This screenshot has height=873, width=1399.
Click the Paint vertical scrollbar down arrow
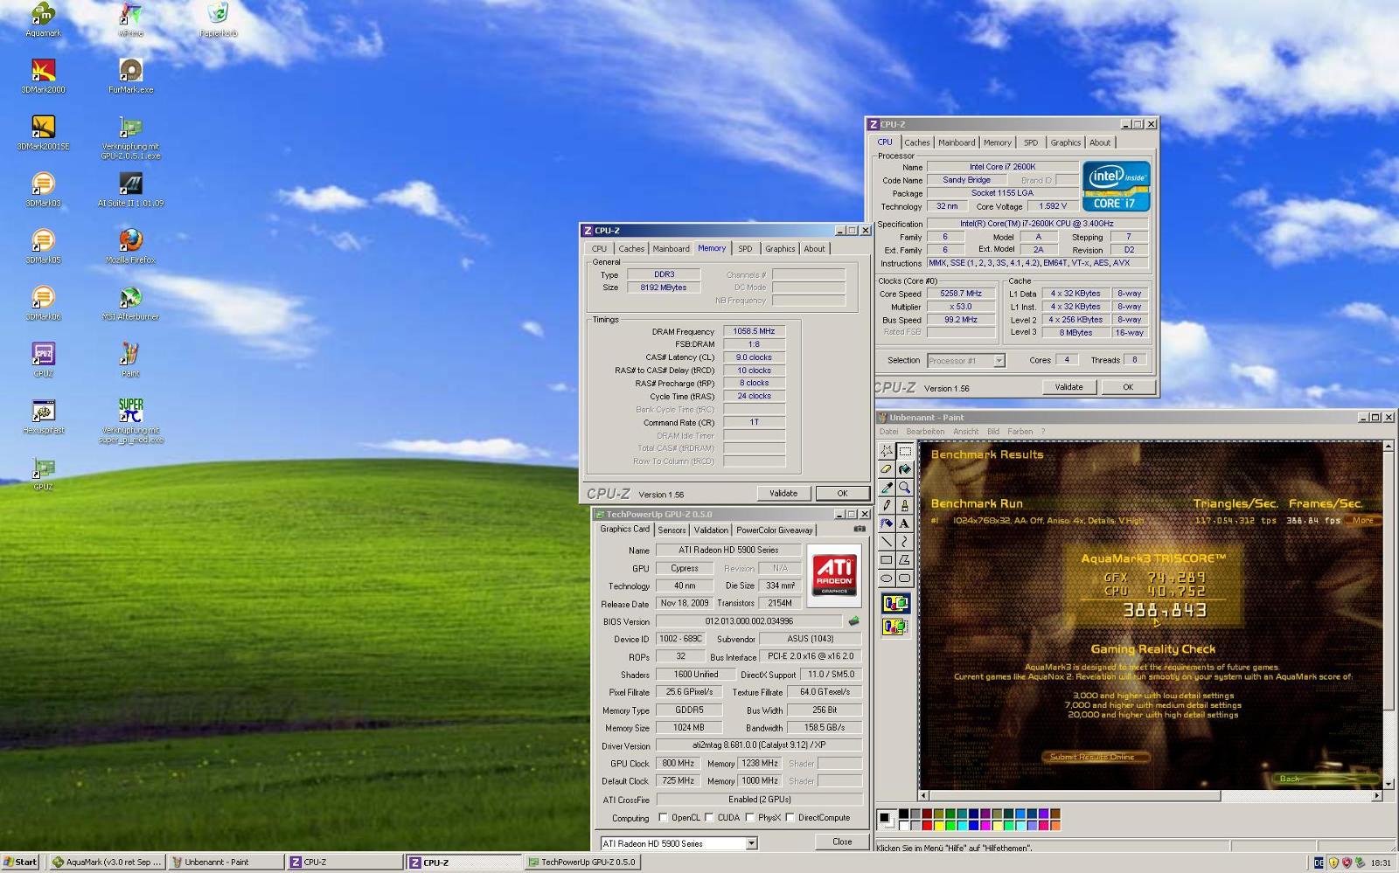tap(1389, 784)
